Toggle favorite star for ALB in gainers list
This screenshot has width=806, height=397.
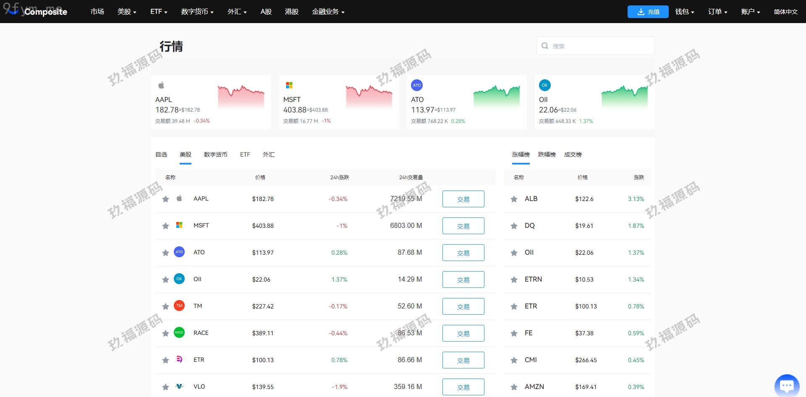click(514, 199)
